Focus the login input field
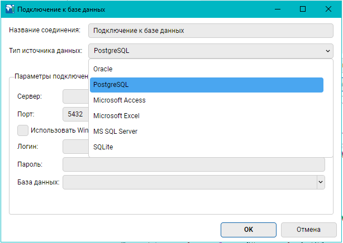The width and height of the screenshot is (343, 243). pyautogui.click(x=75, y=147)
